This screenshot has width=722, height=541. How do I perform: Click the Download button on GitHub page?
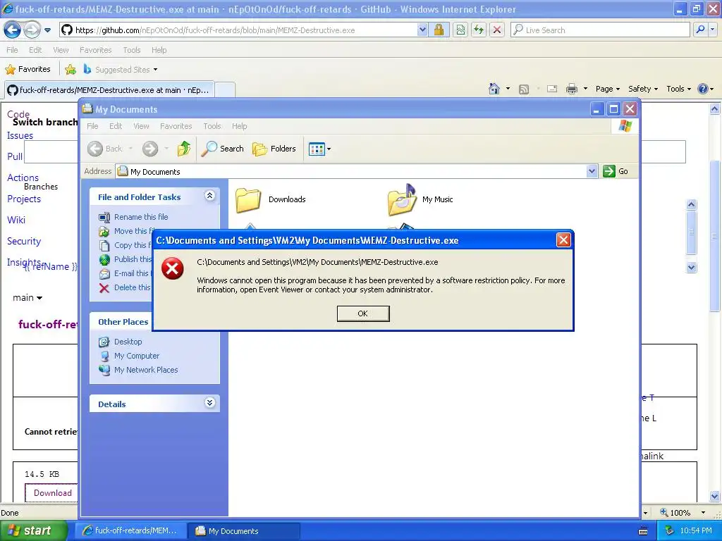52,492
